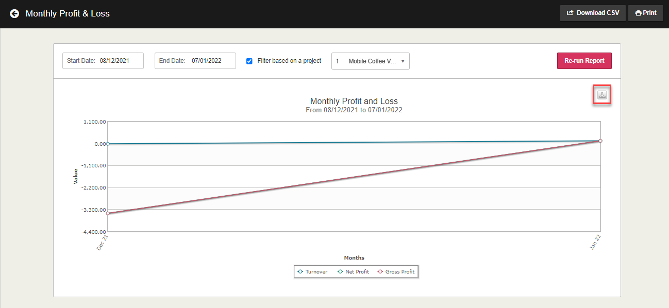Open the Mobile Coffee project dropdown
Viewport: 669px width, 308px height.
[370, 61]
